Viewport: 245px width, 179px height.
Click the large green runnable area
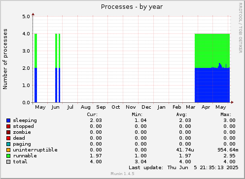coord(212,50)
